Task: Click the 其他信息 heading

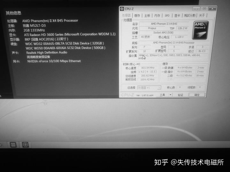Action: [13, 13]
